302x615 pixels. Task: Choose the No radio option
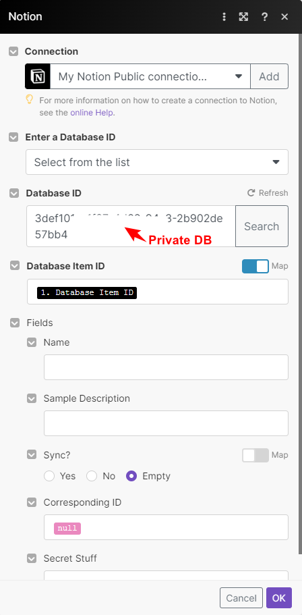pos(92,476)
